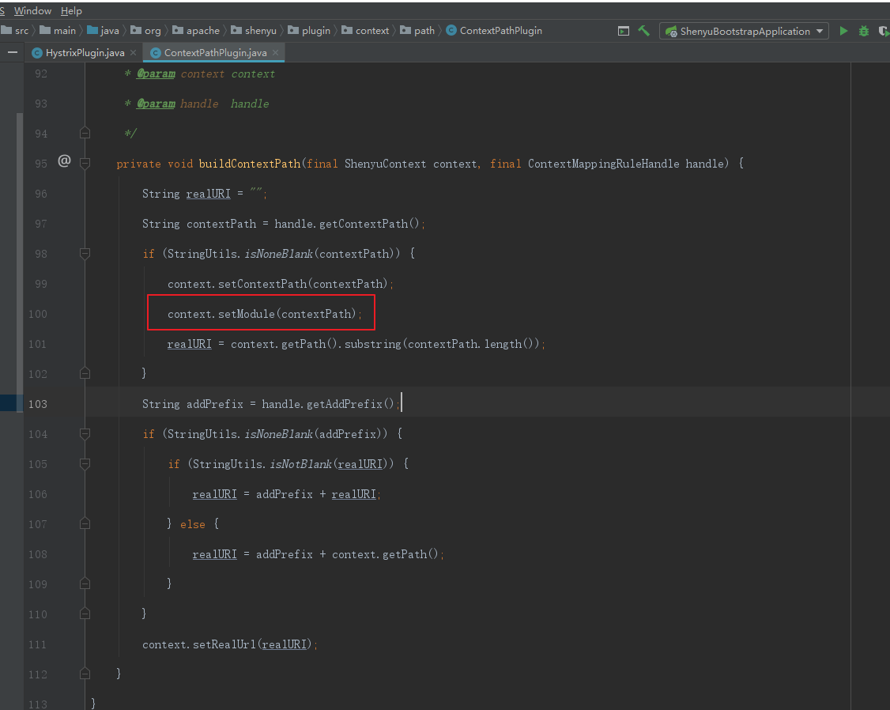Click the main breadcrumb folder
Image resolution: width=890 pixels, height=710 pixels.
click(x=58, y=31)
